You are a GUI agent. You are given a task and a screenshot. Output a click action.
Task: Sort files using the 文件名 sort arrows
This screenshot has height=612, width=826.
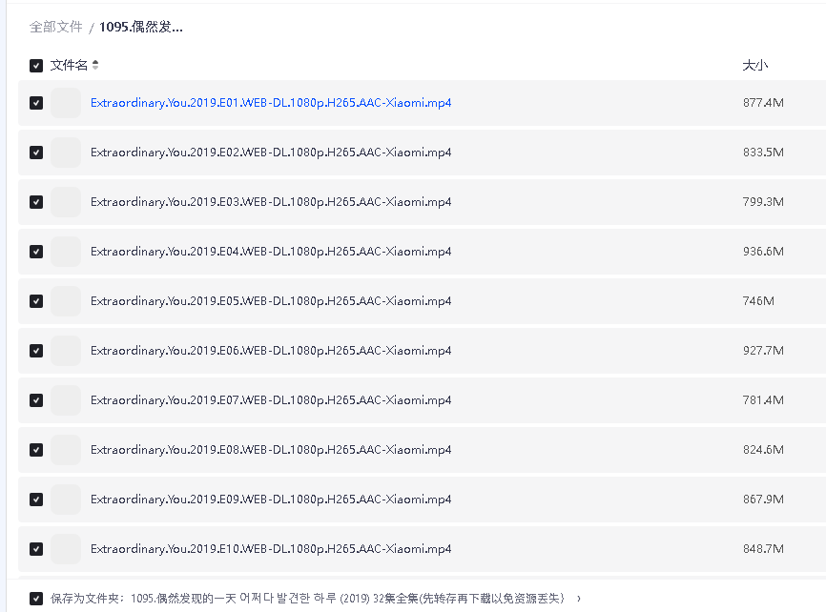[x=95, y=66]
